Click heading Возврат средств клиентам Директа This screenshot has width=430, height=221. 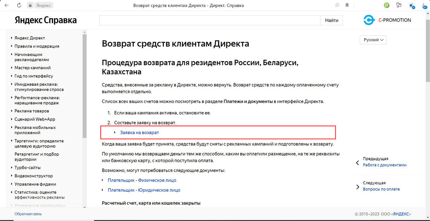(176, 44)
